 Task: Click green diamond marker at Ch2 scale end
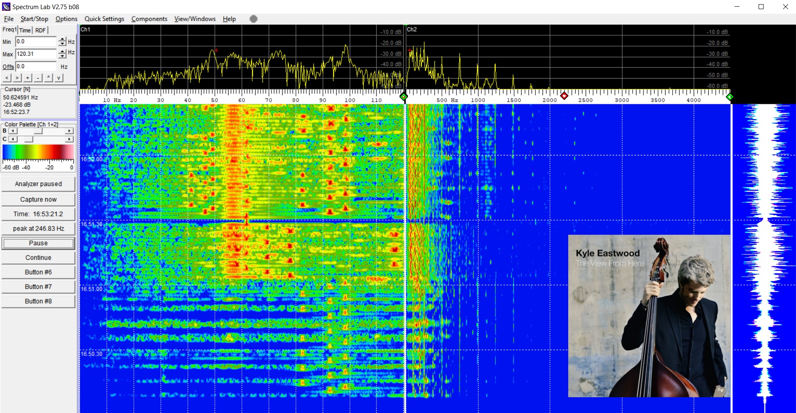(x=729, y=97)
